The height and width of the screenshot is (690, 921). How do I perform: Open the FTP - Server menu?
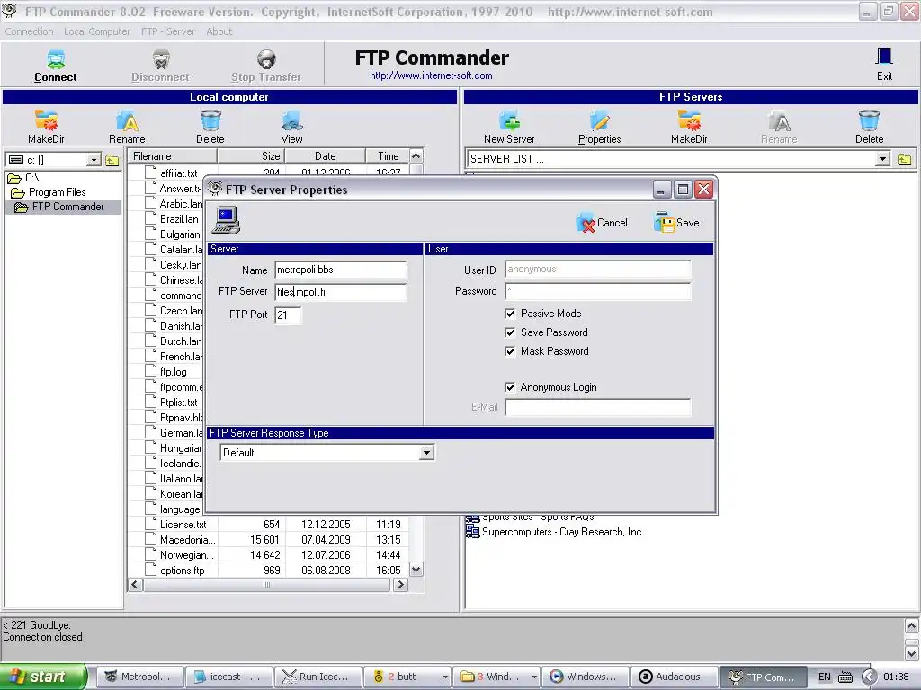[168, 31]
